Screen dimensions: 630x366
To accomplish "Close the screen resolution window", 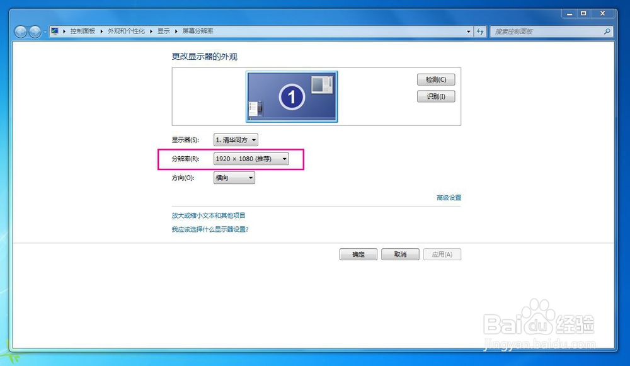I will [x=603, y=14].
